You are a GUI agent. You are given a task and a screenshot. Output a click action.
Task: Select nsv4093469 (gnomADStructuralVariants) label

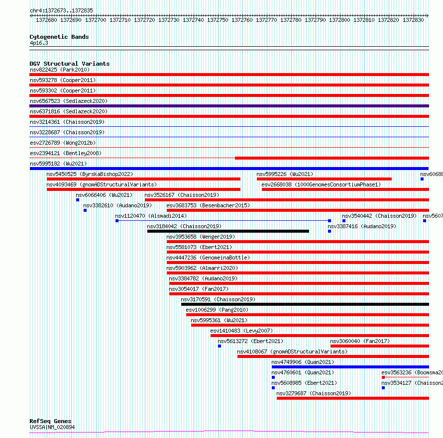pyautogui.click(x=102, y=184)
